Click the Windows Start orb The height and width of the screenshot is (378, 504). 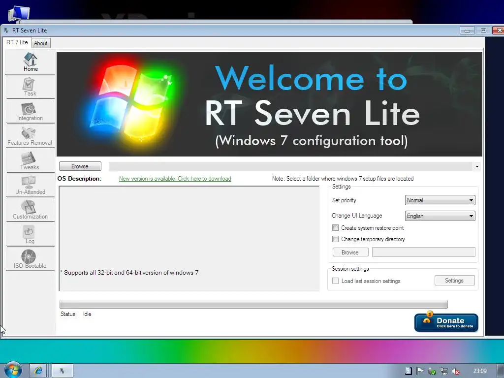[x=13, y=370]
